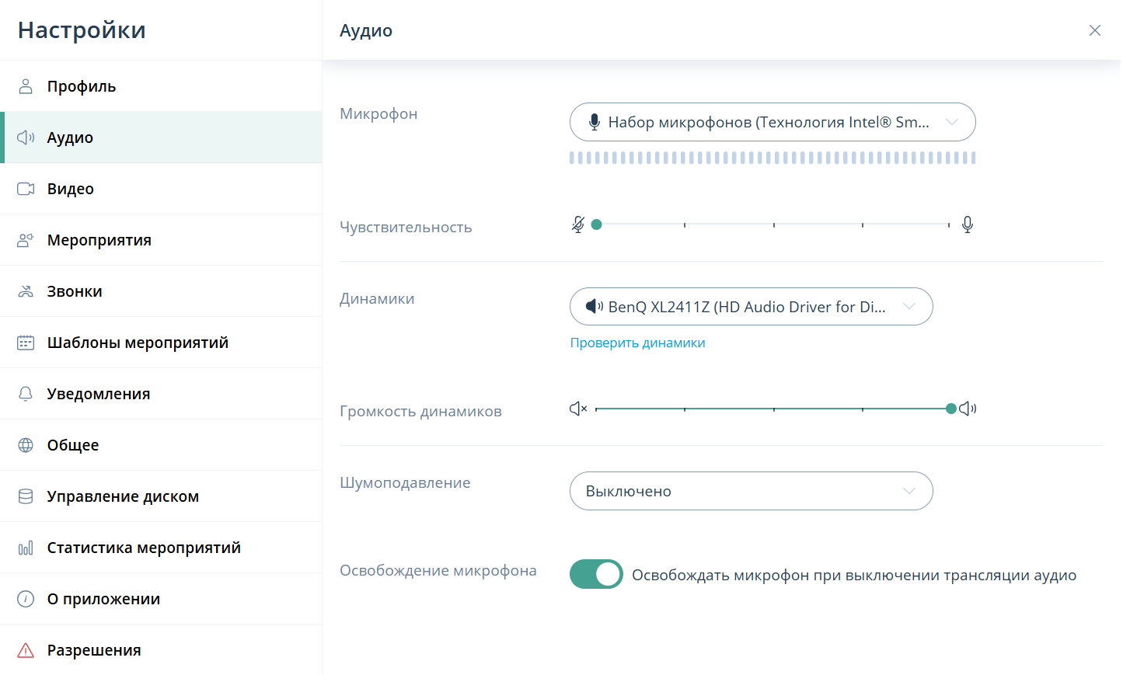Go to Звонки settings
This screenshot has height=675, width=1123.
point(161,291)
